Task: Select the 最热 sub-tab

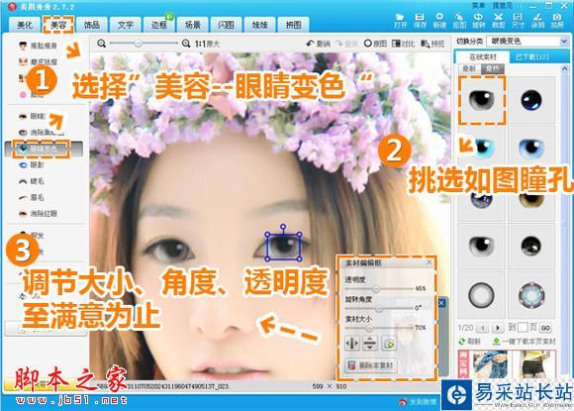Action: point(493,68)
